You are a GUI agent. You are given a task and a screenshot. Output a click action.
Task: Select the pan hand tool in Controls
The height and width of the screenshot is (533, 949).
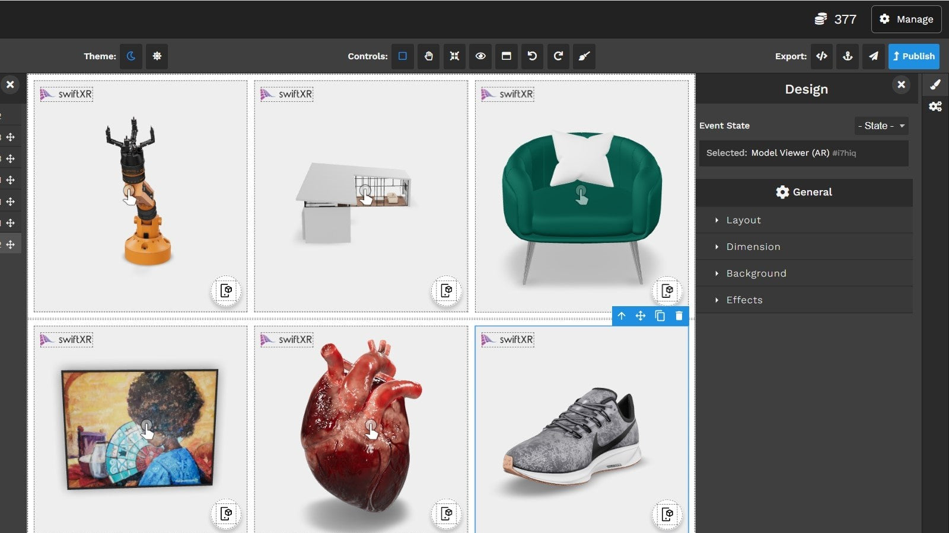pos(428,56)
